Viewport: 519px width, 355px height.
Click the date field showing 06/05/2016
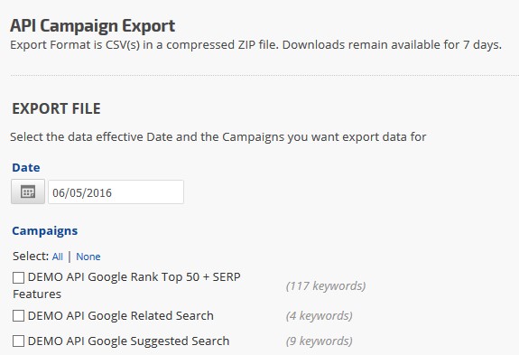click(116, 192)
